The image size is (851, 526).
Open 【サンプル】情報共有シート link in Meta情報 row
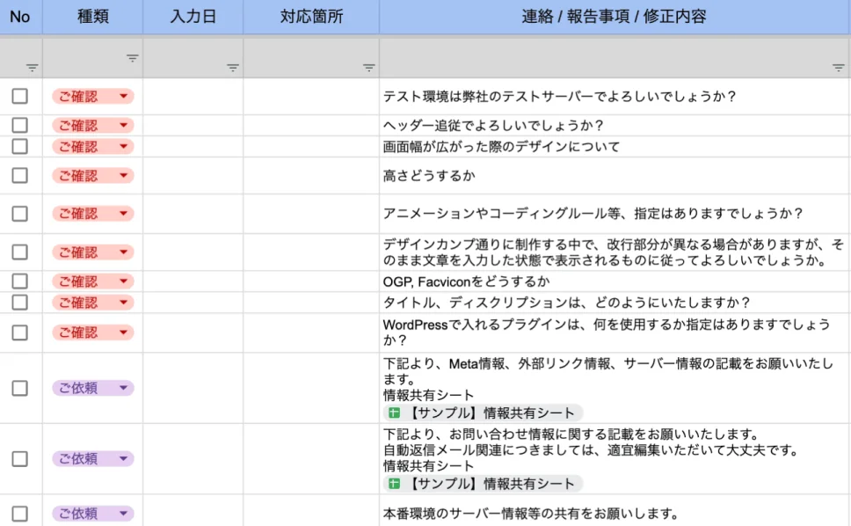483,413
